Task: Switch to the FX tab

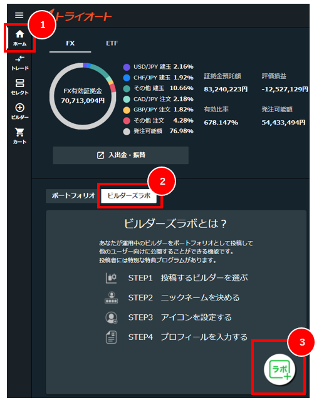Action: pyautogui.click(x=70, y=43)
